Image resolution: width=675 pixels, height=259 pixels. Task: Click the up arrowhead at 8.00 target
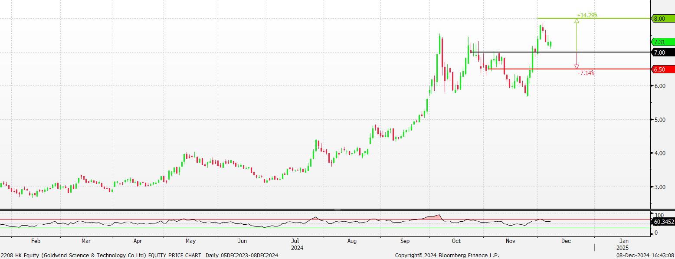(577, 20)
